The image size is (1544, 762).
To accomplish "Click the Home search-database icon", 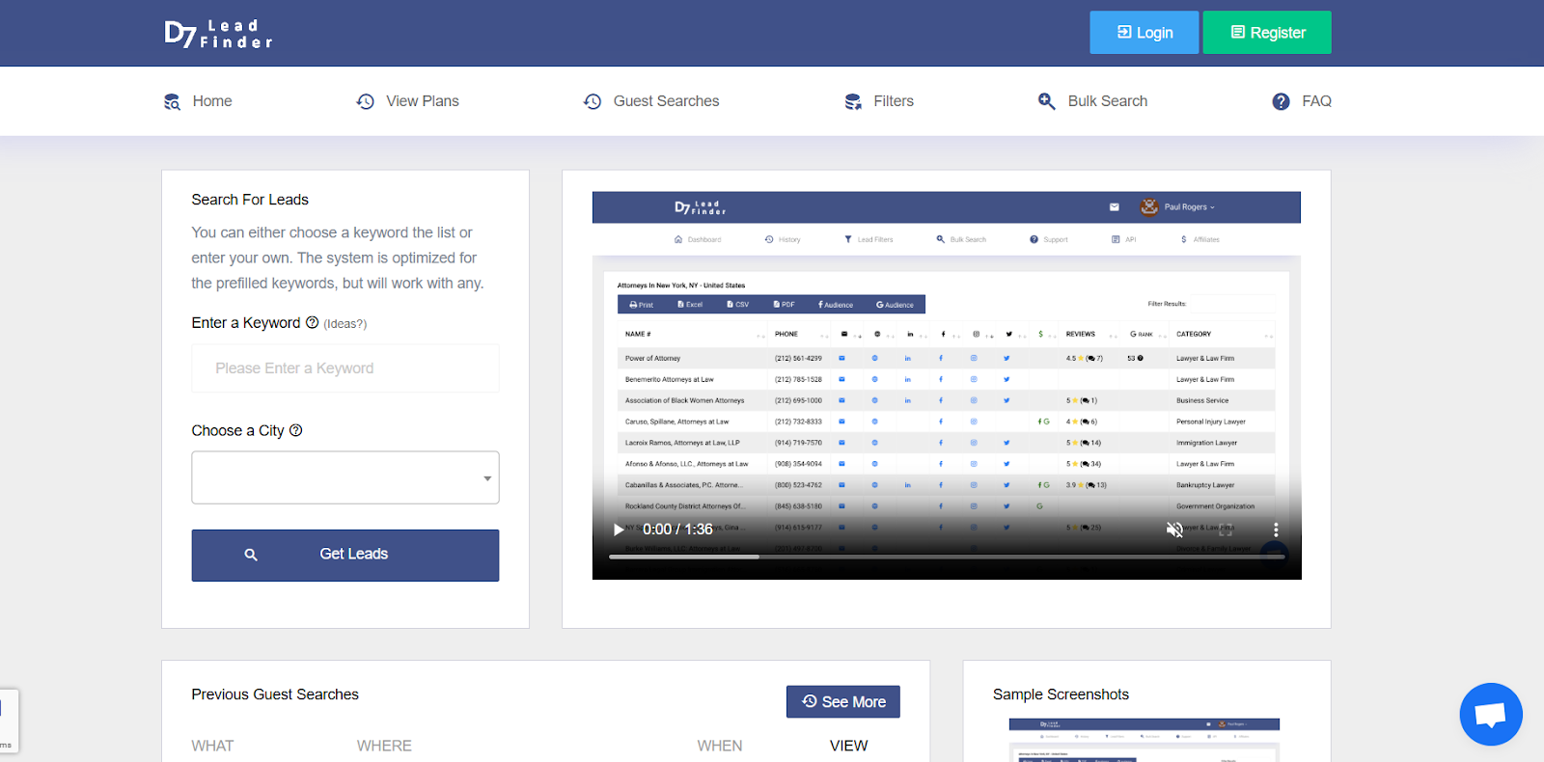I will 172,101.
